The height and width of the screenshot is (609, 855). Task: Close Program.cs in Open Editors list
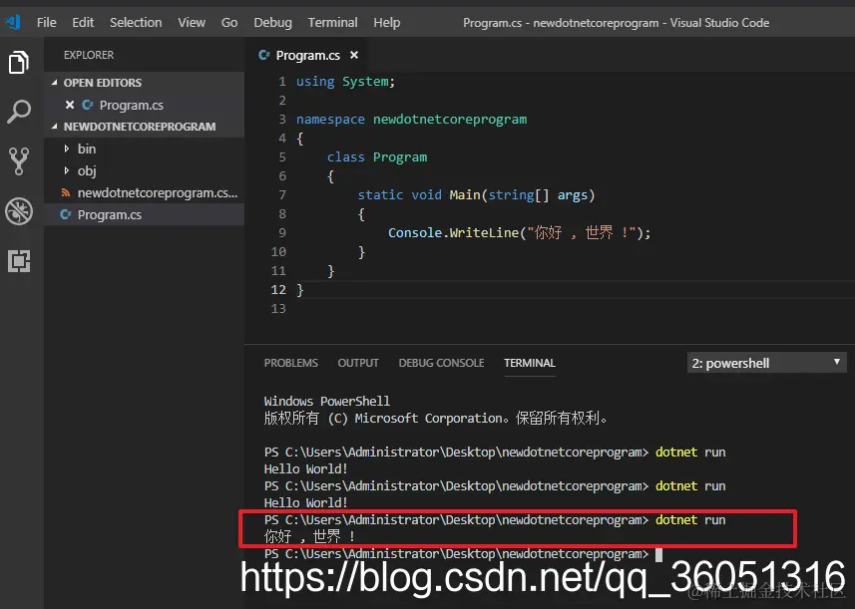click(69, 105)
